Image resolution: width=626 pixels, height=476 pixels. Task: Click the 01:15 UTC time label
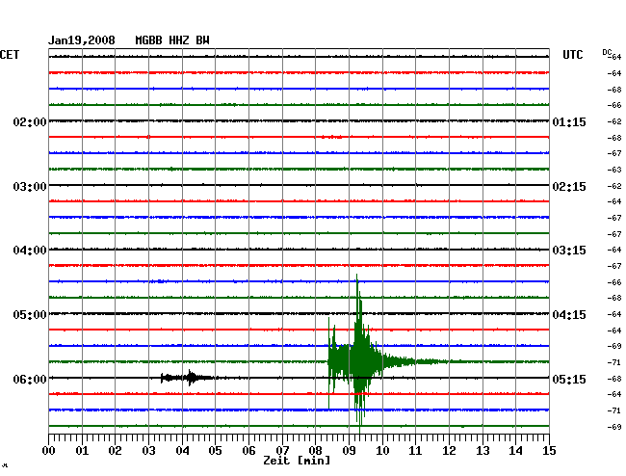(x=569, y=121)
